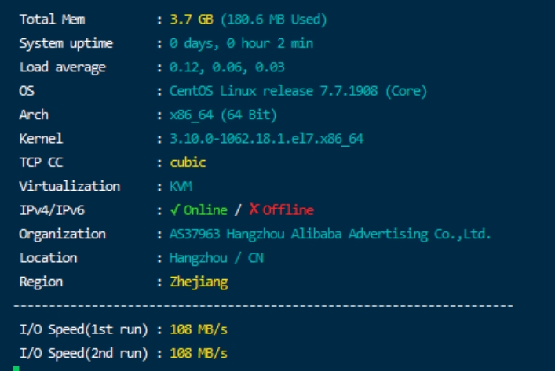The width and height of the screenshot is (555, 371).
Task: Click the KVM virtualization value
Action: 181,187
